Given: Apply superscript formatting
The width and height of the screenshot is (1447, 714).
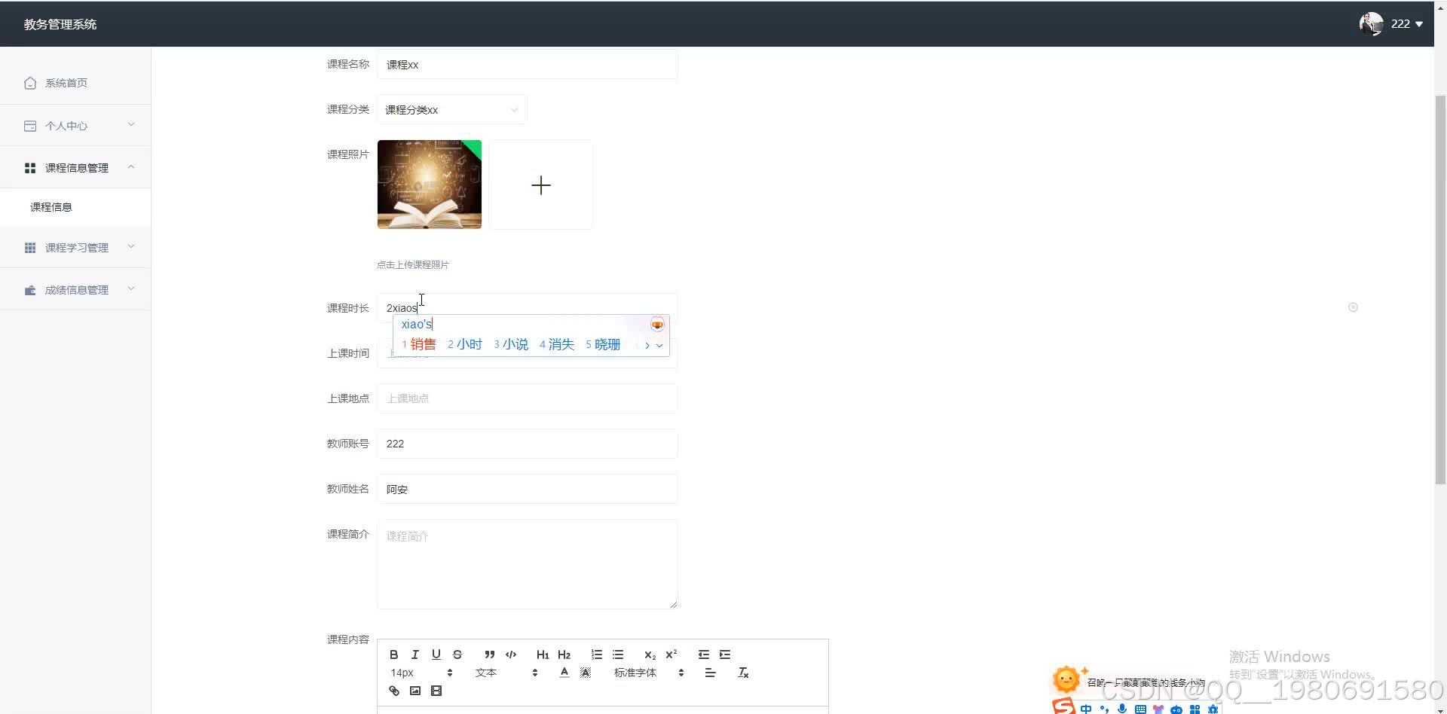Looking at the screenshot, I should point(671,654).
